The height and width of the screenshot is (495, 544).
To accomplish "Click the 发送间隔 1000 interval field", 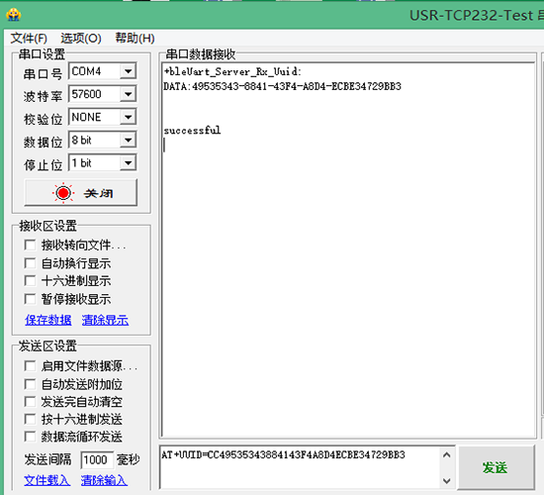I will (97, 460).
